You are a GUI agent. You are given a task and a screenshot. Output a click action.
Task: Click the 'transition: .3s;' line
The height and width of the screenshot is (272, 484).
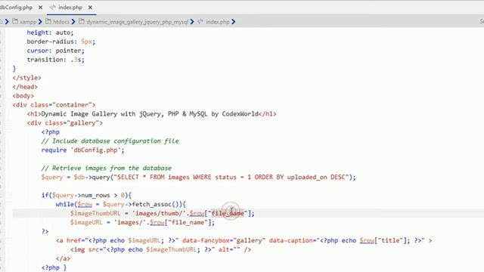click(x=55, y=60)
